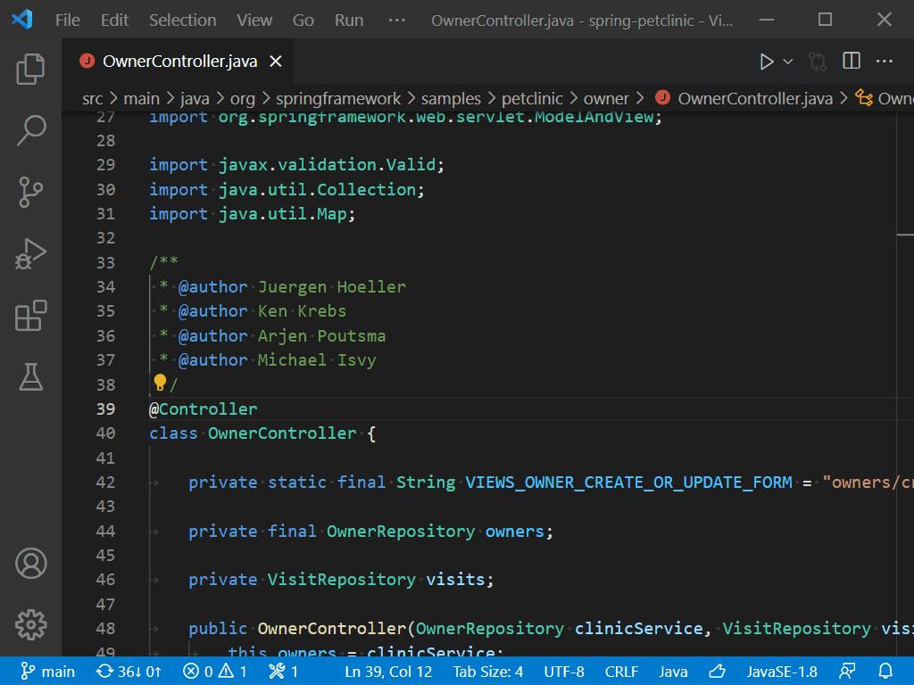This screenshot has height=685, width=914.
Task: Open the editor more actions menu
Action: click(x=885, y=62)
